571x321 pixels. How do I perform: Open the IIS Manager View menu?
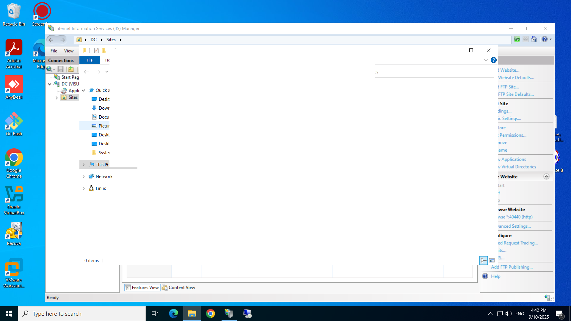point(69,51)
